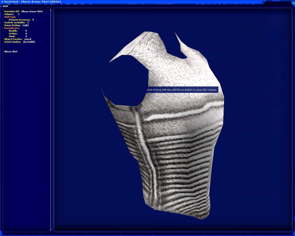Click the center dot between the panel arrows
Viewport: 295px width, 236px height.
5,6
